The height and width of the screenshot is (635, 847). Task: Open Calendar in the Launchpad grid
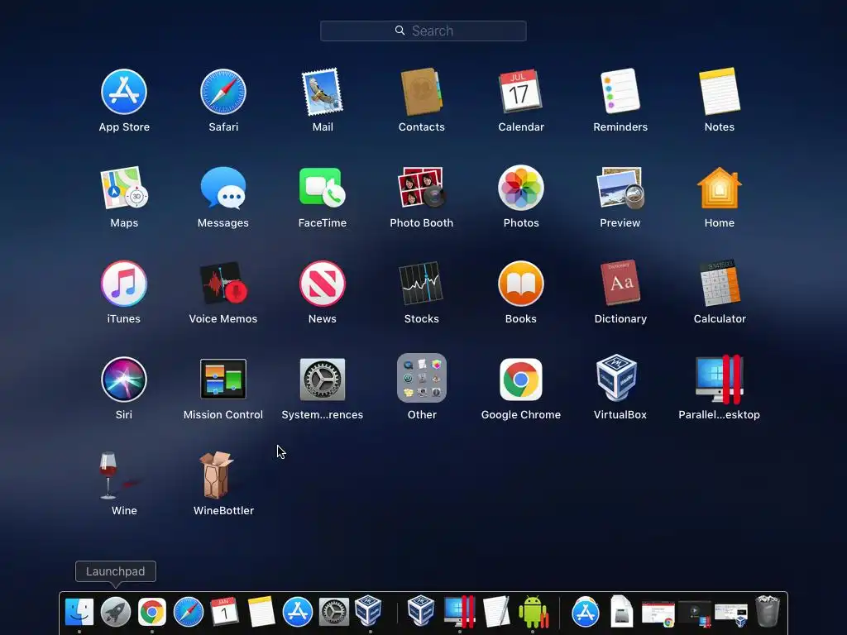[x=521, y=92]
